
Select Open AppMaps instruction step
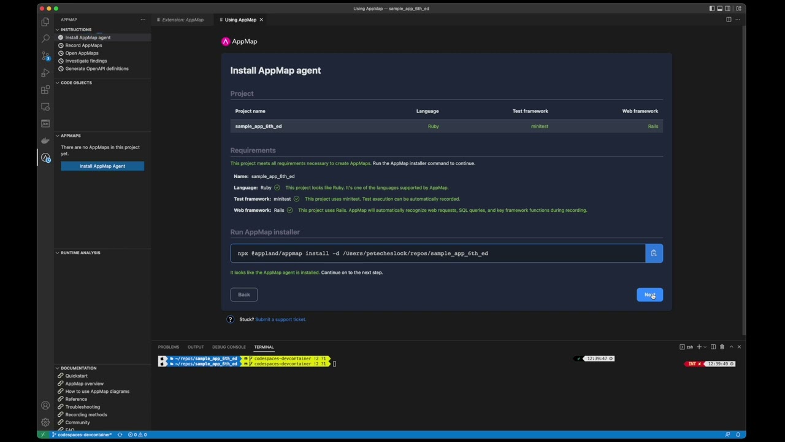point(82,53)
